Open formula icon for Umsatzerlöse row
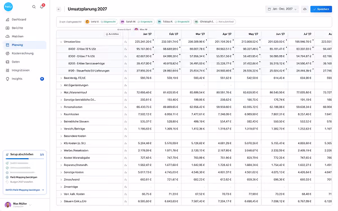Image resolution: width=338 pixels, height=211 pixels. 126,42
